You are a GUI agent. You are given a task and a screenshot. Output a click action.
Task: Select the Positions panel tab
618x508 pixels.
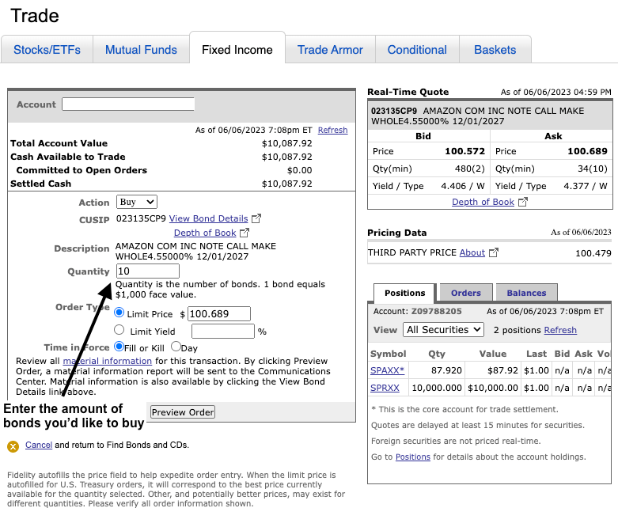click(405, 293)
